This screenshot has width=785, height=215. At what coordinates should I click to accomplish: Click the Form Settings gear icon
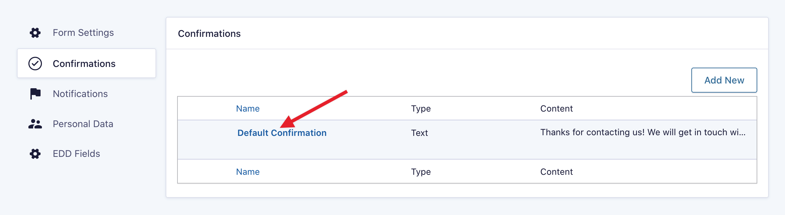pos(35,33)
